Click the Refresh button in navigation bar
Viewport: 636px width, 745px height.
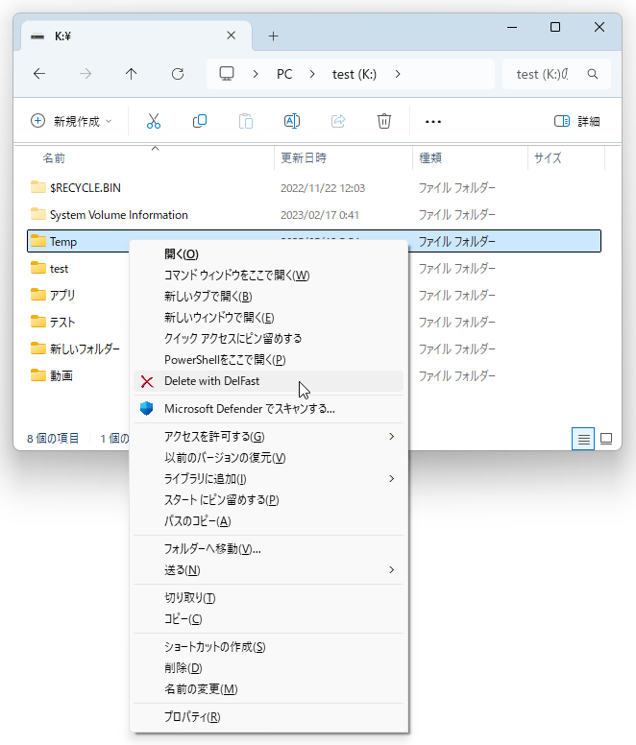pyautogui.click(x=178, y=74)
